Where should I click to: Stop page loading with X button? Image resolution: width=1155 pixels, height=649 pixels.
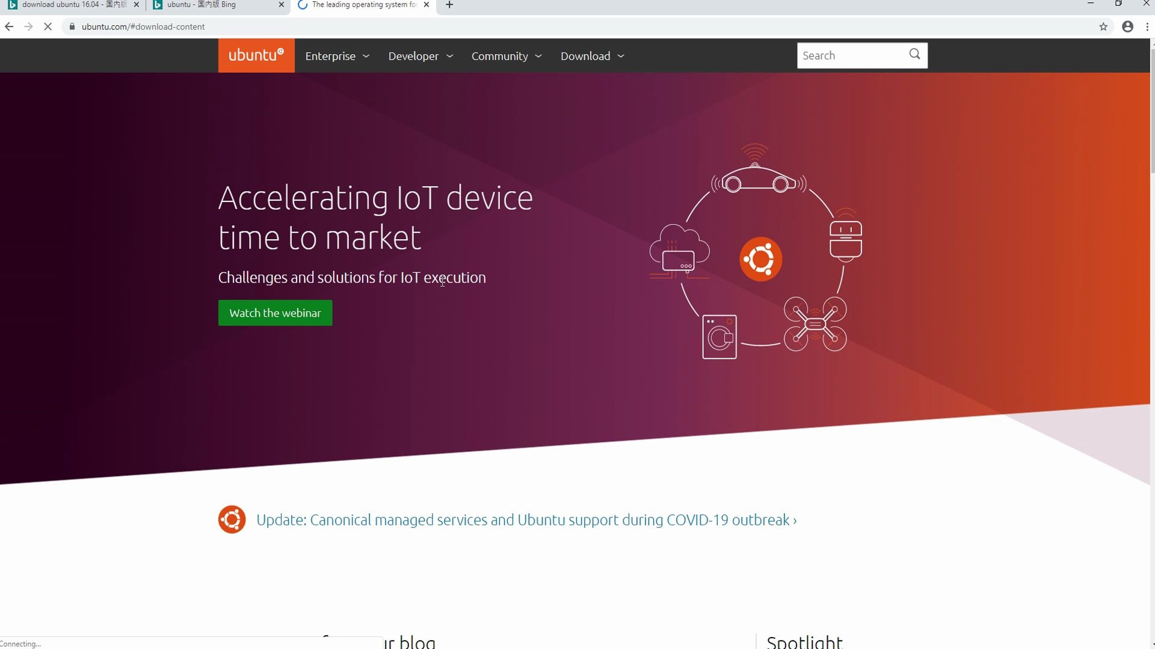(x=48, y=26)
